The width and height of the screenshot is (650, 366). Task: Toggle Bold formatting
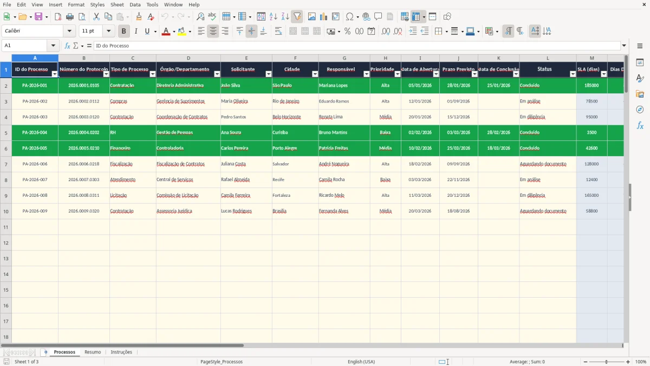[x=124, y=31]
